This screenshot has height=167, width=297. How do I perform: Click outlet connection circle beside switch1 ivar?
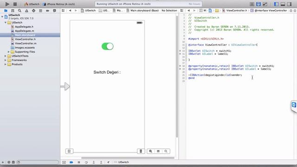tap(180, 51)
